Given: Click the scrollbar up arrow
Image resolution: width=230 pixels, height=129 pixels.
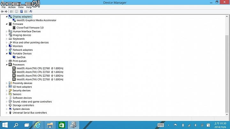Looking at the screenshot, I should coord(227,16).
